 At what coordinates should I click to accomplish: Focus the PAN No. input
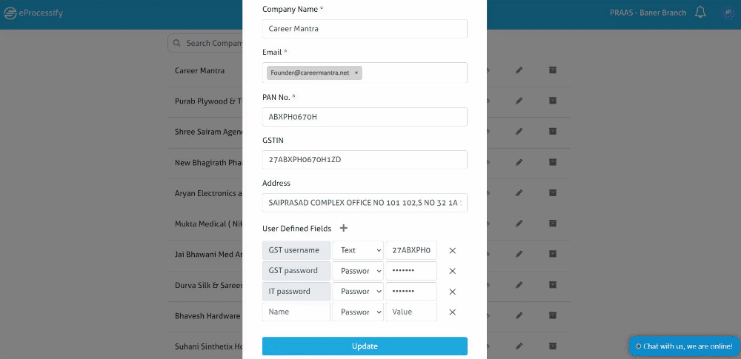coord(365,117)
